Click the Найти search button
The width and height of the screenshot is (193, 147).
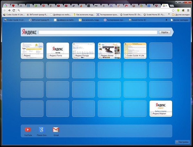[x=165, y=32]
